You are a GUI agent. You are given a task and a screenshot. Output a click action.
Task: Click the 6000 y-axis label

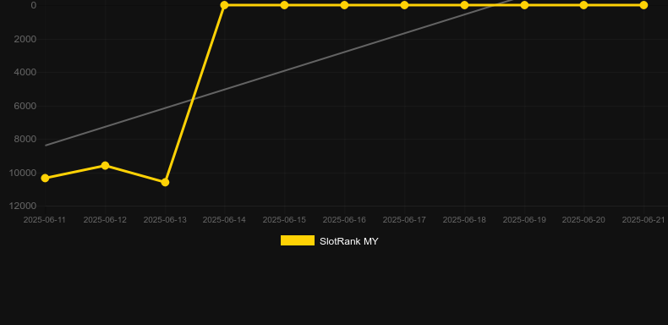25,106
